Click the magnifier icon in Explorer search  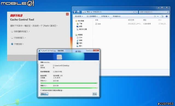click(168, 12)
